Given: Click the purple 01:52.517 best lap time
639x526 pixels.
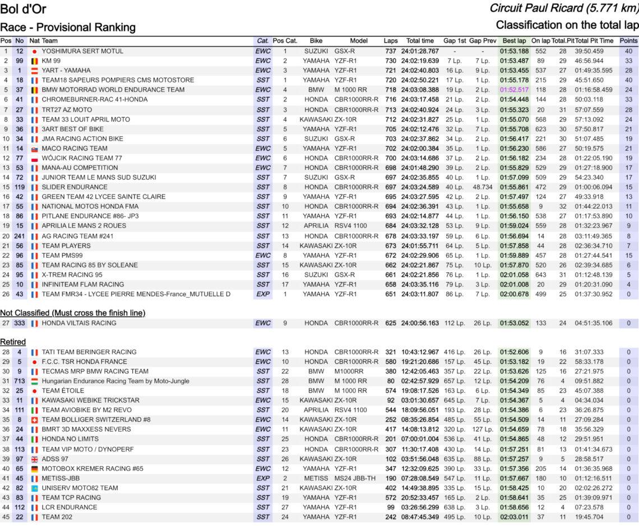Looking at the screenshot, I should tap(514, 90).
